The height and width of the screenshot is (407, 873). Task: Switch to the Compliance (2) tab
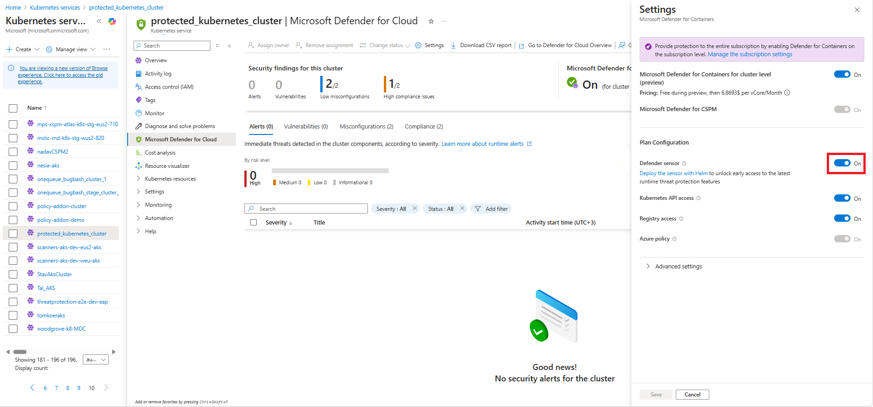tap(424, 127)
